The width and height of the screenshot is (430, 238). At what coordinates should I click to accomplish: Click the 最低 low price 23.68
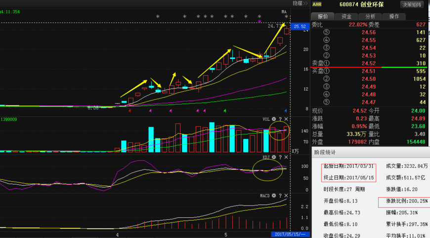coord(418,126)
